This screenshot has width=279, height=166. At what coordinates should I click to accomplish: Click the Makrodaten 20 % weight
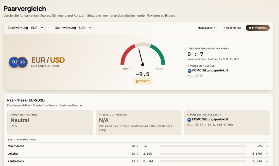[135, 146]
